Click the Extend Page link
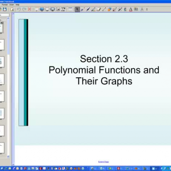 click(103, 162)
